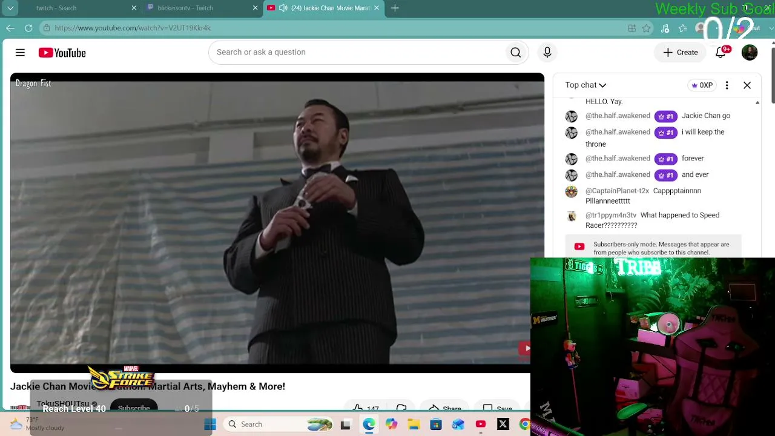Screen dimensions: 775x436
Task: Add this page to favorites star
Action: point(647,28)
